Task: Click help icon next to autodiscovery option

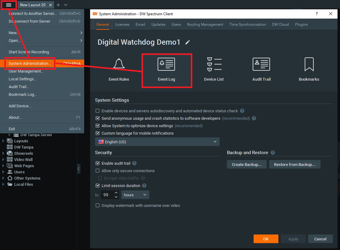Action: coord(242,111)
